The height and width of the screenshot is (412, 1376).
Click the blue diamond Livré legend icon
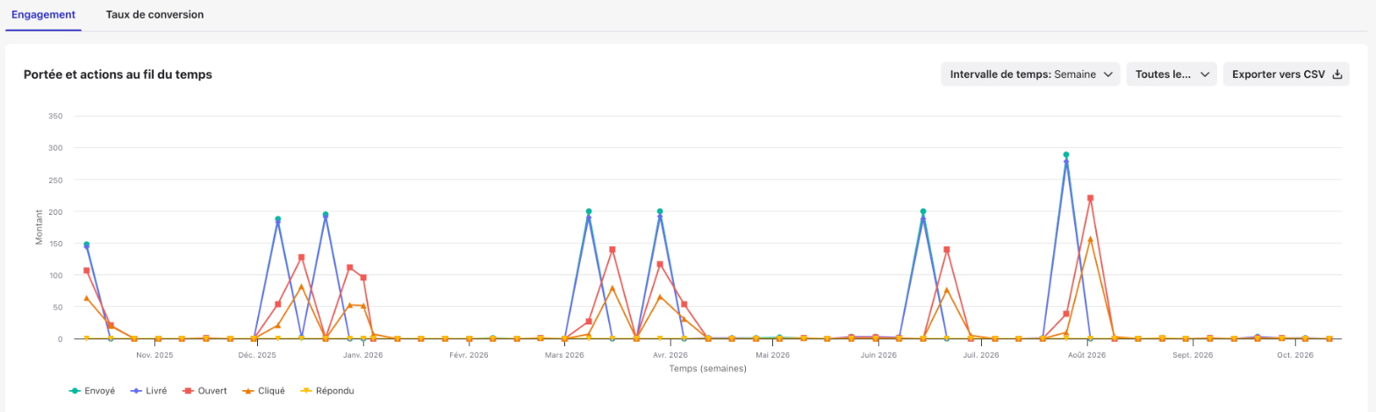pos(134,391)
